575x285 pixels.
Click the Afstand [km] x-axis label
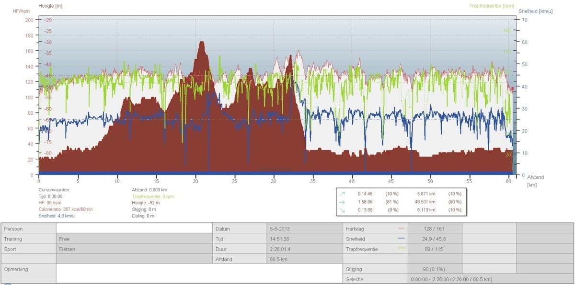(x=535, y=180)
